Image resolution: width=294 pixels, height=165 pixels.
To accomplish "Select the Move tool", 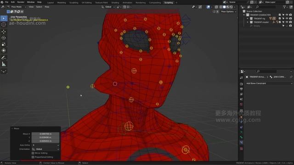I will click(x=4, y=32).
